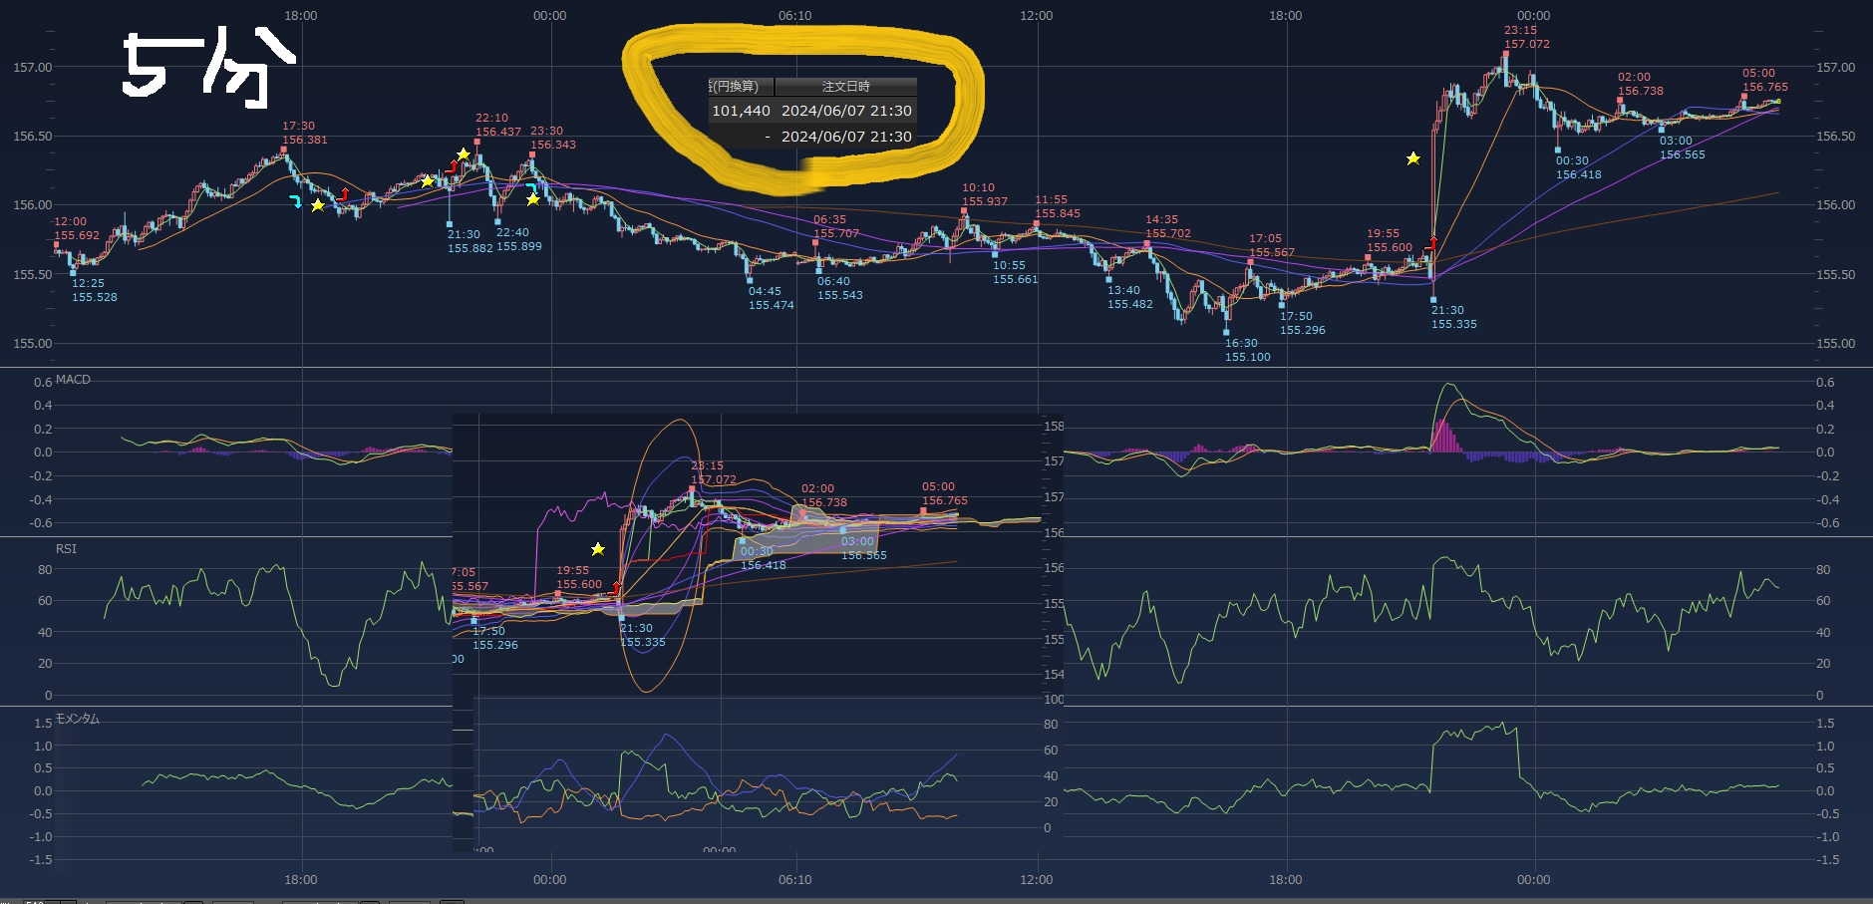Click the blue square marker at 155.100 low
This screenshot has width=1873, height=904.
point(1226,332)
